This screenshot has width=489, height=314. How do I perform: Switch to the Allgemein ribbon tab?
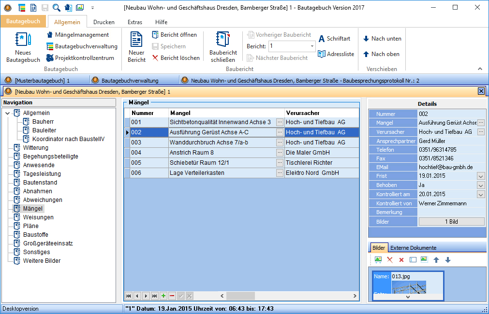[x=67, y=22]
